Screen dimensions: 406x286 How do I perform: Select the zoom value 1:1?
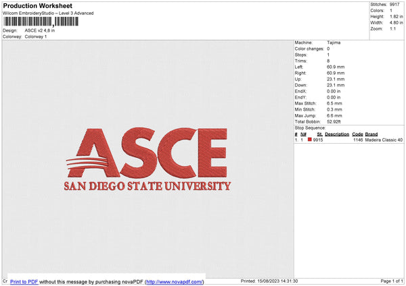pos(392,28)
